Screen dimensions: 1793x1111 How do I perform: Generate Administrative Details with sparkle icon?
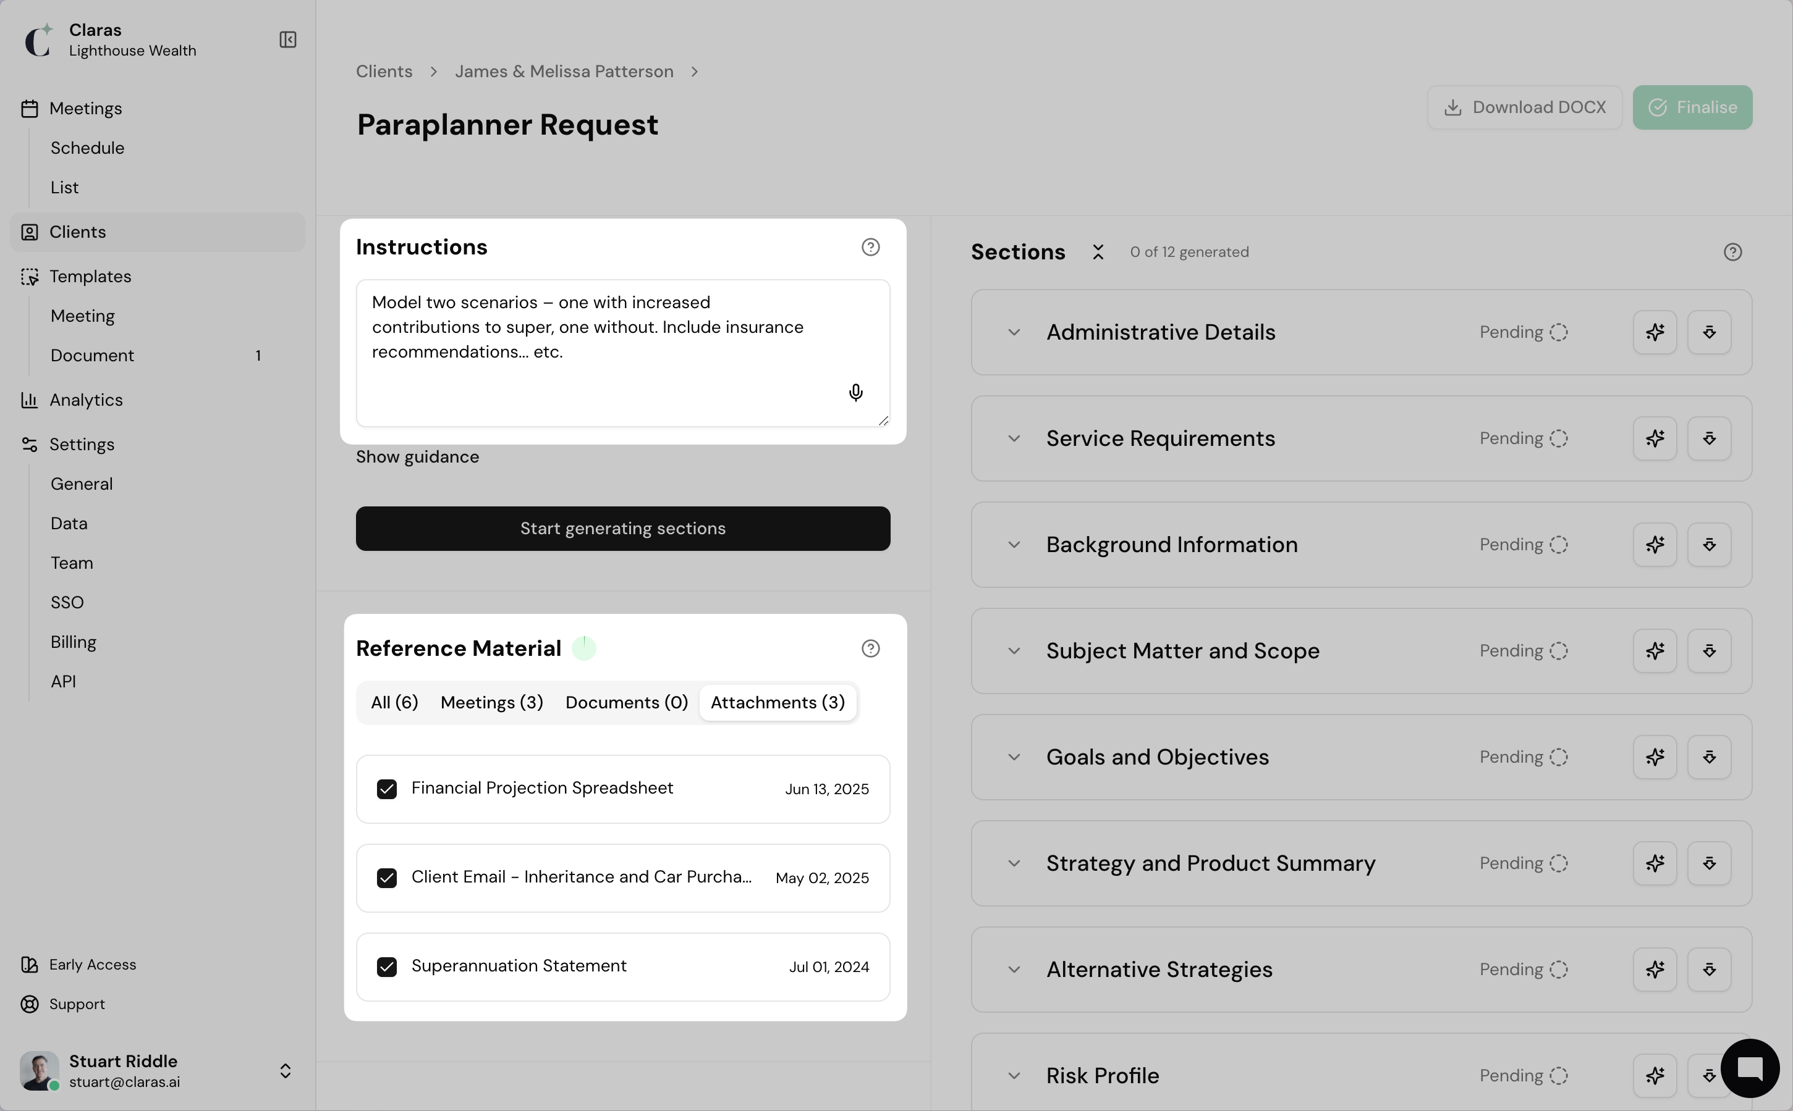(x=1654, y=332)
